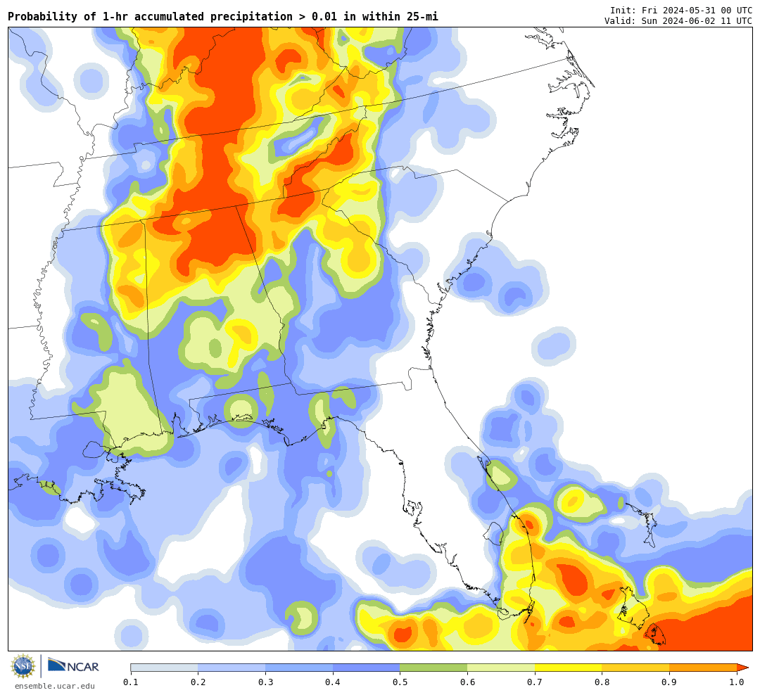Viewport: 760px width, 695px height.
Task: Click the 0.7 colorbar tick label
Action: [535, 682]
